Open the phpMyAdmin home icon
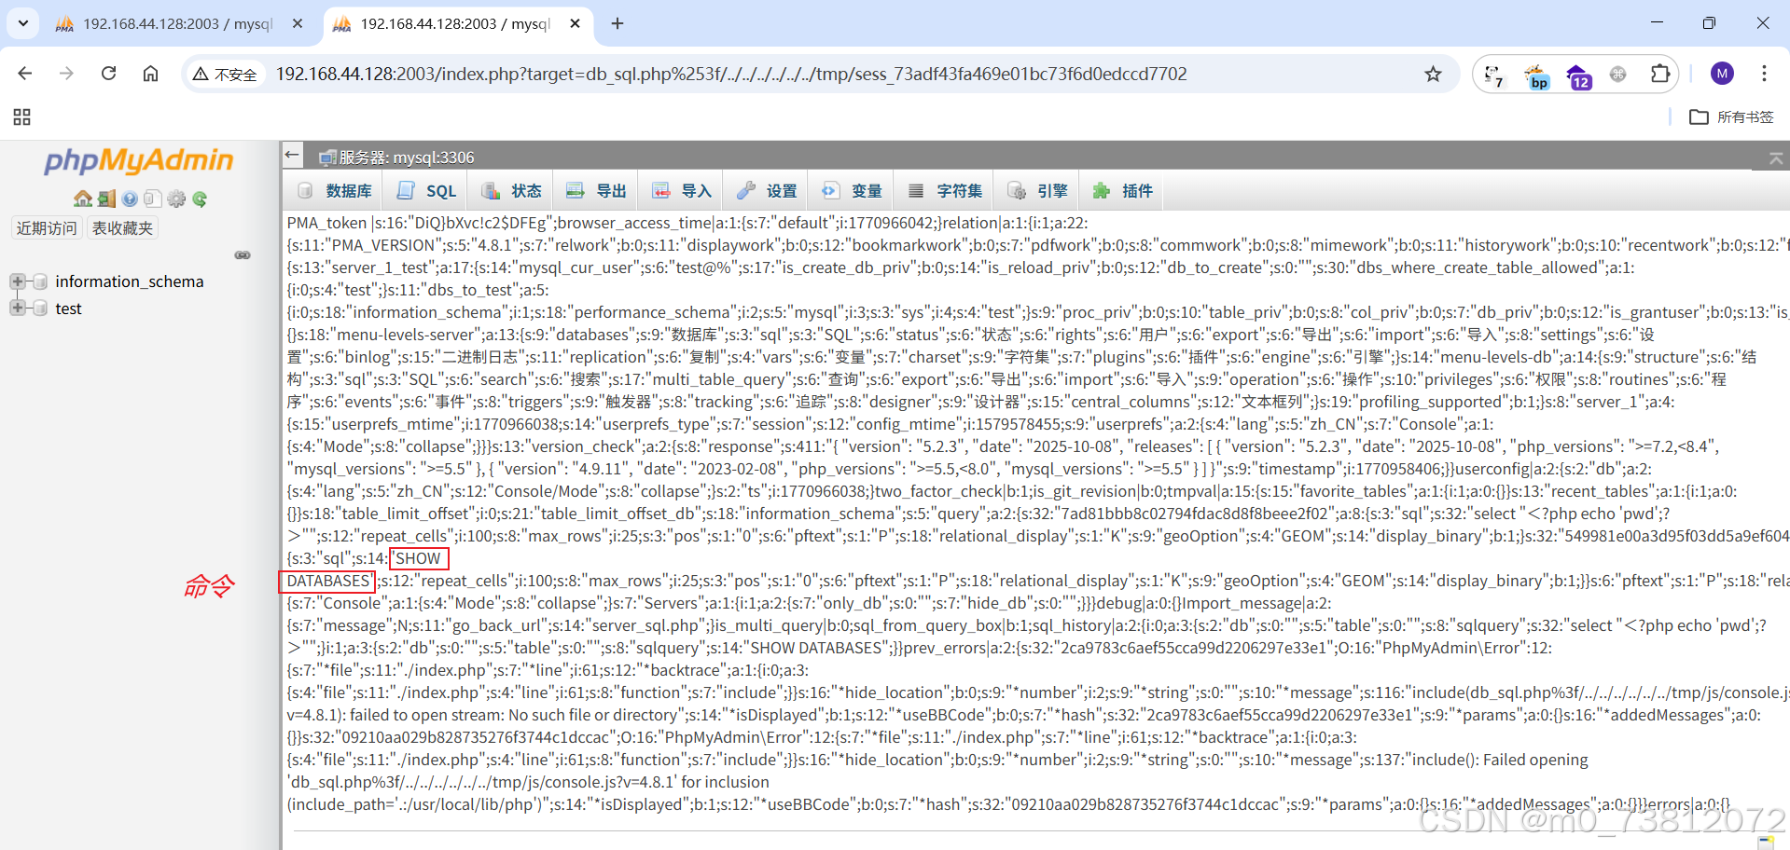Image resolution: width=1790 pixels, height=850 pixels. (83, 199)
